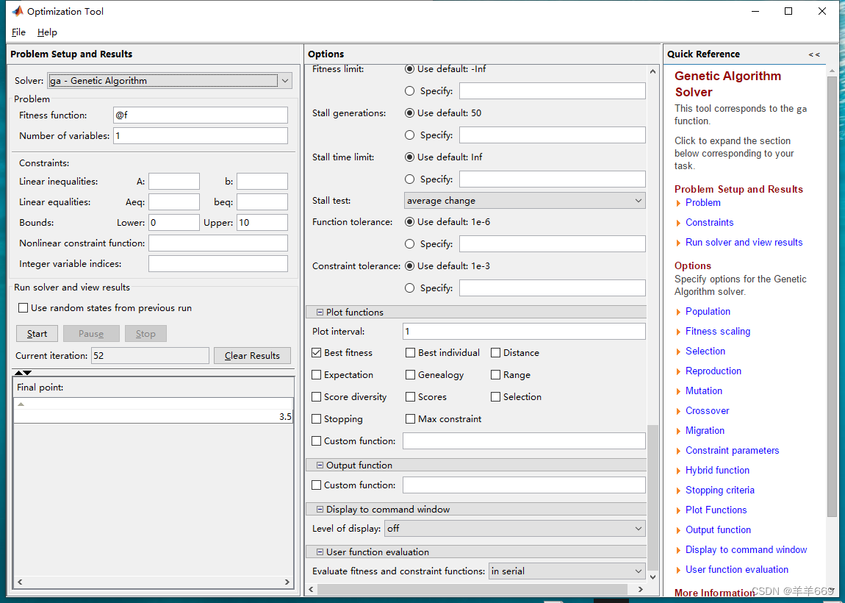845x603 pixels.
Task: Click the Clear Results button
Action: pos(252,356)
